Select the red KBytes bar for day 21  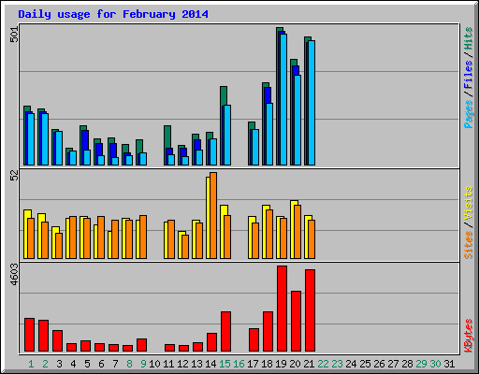pyautogui.click(x=310, y=310)
